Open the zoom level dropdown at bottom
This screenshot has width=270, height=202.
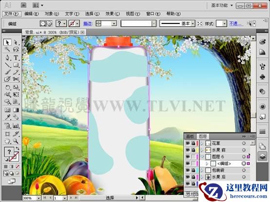(x=39, y=198)
